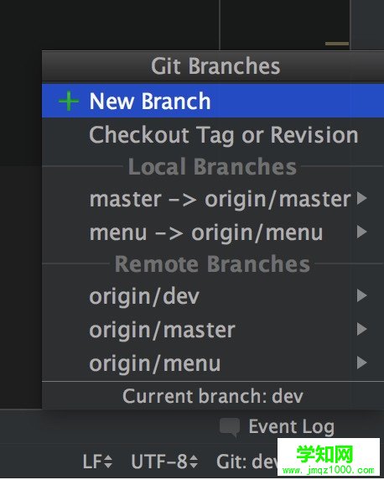Expand the origin/master remote submenu arrow
The image size is (384, 480).
pos(361,330)
